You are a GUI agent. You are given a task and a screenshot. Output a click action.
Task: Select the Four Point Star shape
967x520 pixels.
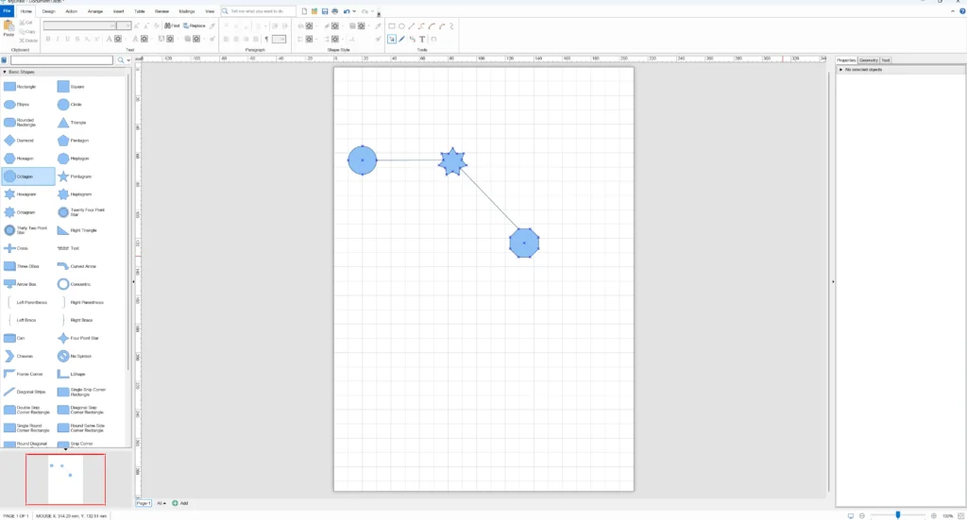pos(77,338)
